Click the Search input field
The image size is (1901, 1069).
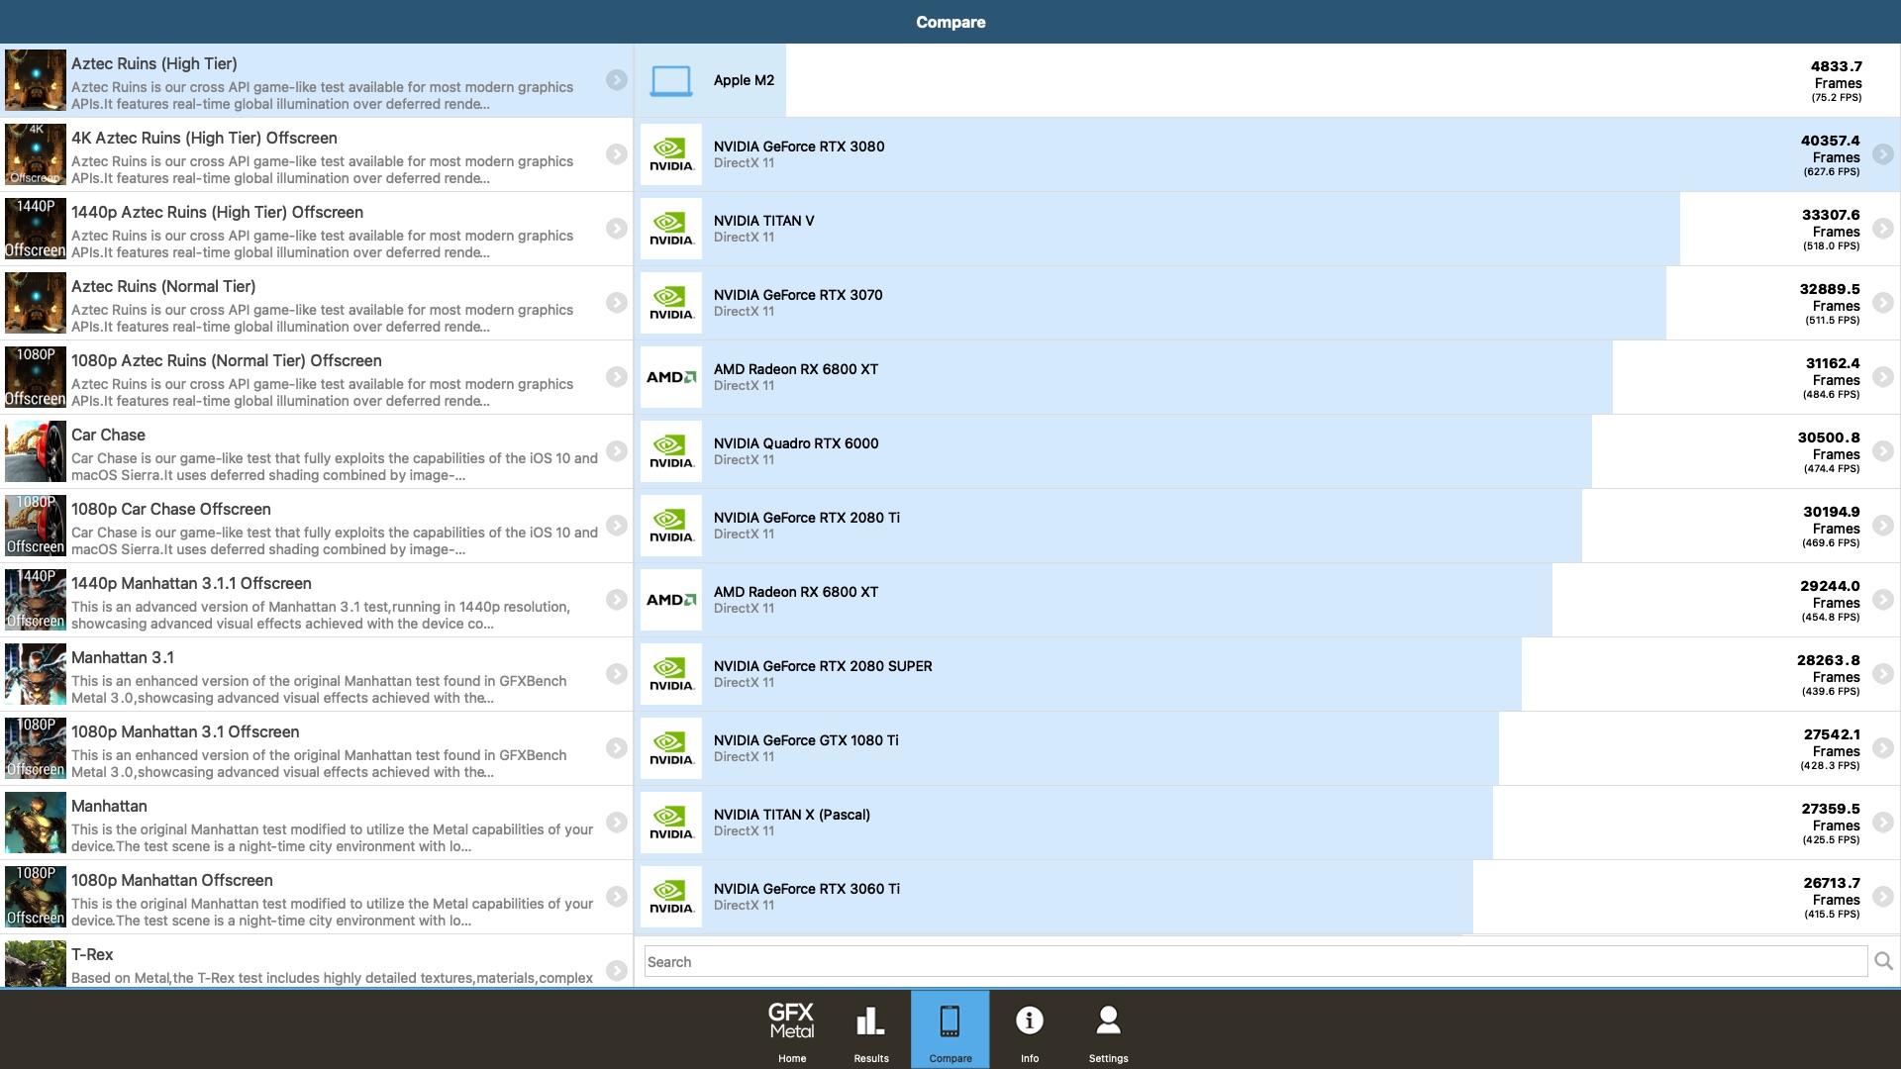pos(1254,961)
